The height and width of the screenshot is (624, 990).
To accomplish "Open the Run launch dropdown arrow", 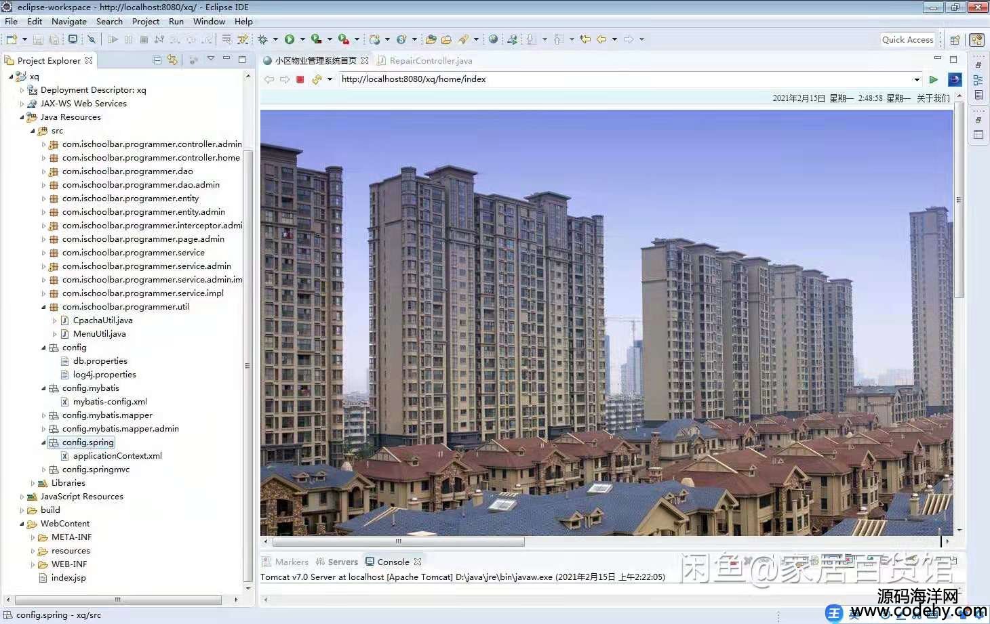I will click(x=302, y=39).
